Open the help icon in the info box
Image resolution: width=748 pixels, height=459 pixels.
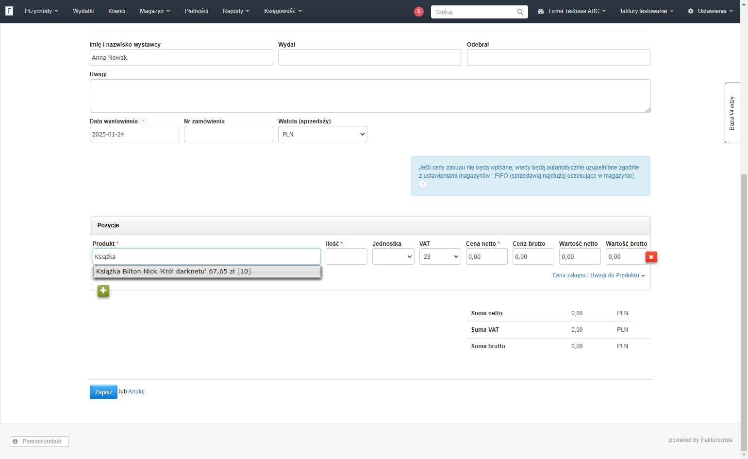[x=423, y=184]
